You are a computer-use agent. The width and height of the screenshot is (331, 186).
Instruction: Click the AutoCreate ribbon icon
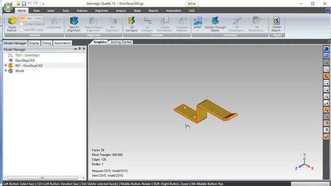coord(54,23)
